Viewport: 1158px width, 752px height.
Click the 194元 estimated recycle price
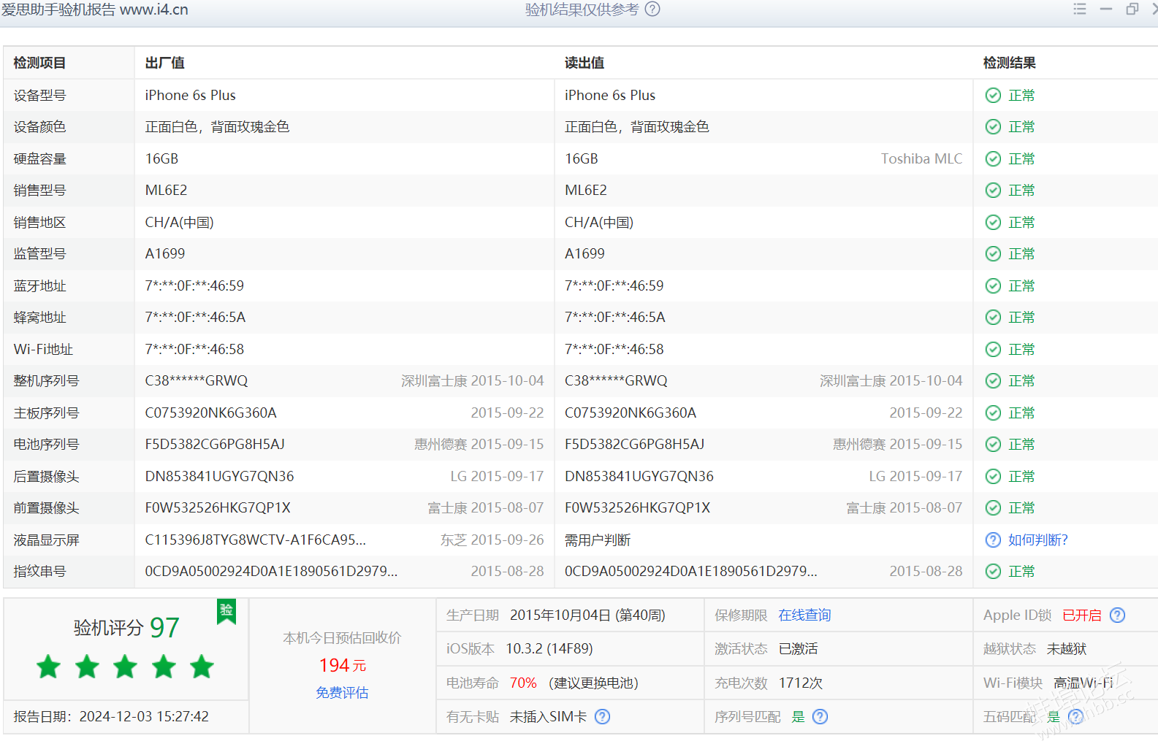click(343, 665)
